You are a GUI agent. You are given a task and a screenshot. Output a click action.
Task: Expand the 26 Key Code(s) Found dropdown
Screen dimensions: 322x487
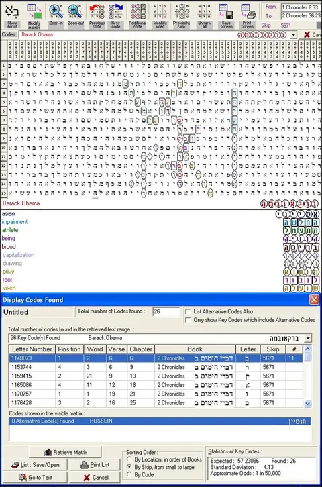(308, 338)
